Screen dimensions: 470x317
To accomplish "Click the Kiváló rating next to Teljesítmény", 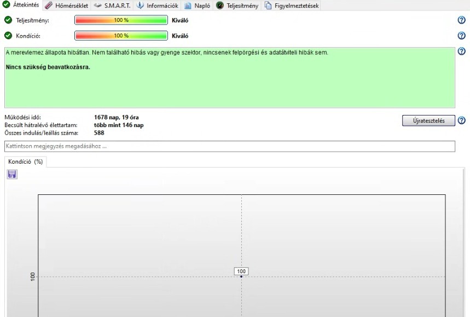I will click(180, 20).
